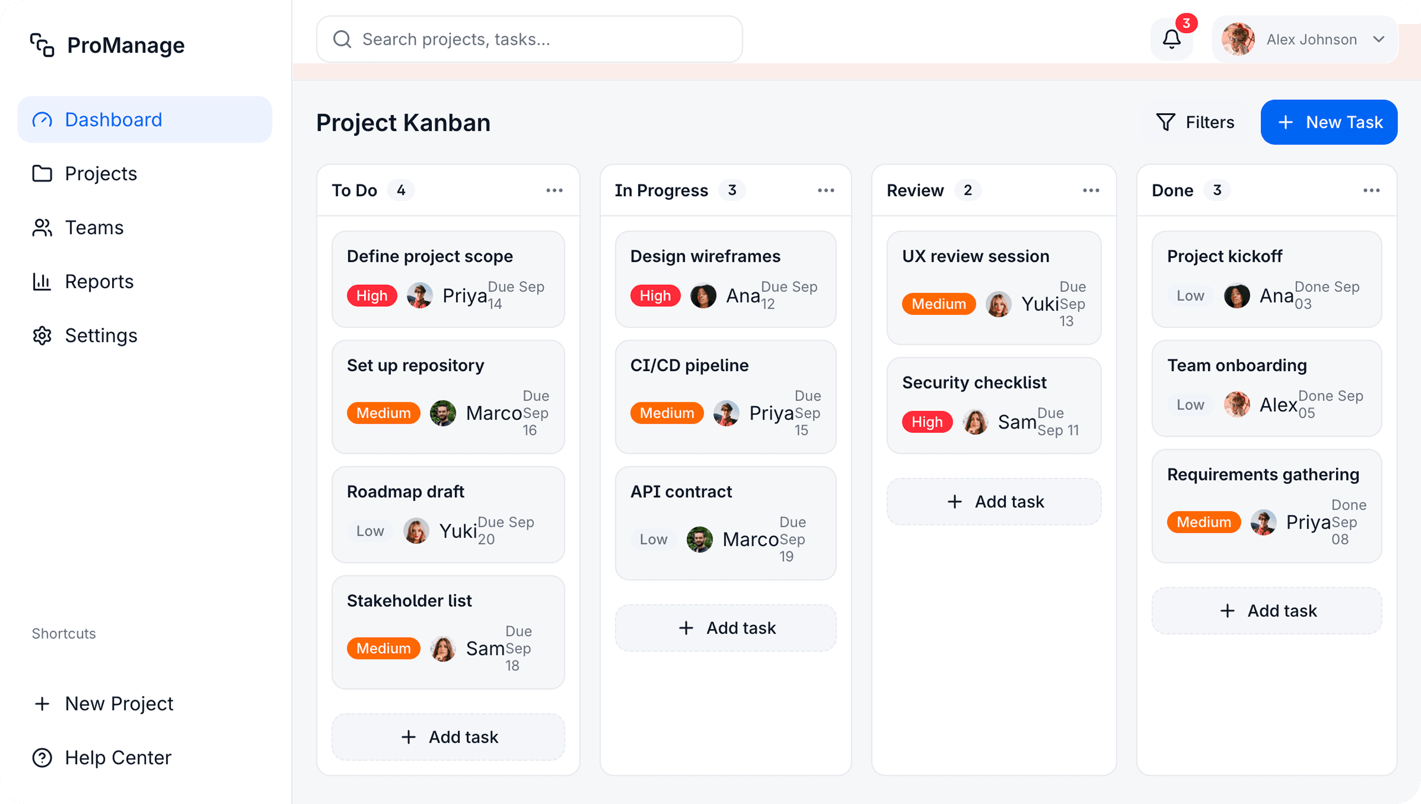This screenshot has width=1421, height=804.
Task: Click the New Task button
Action: (x=1329, y=122)
